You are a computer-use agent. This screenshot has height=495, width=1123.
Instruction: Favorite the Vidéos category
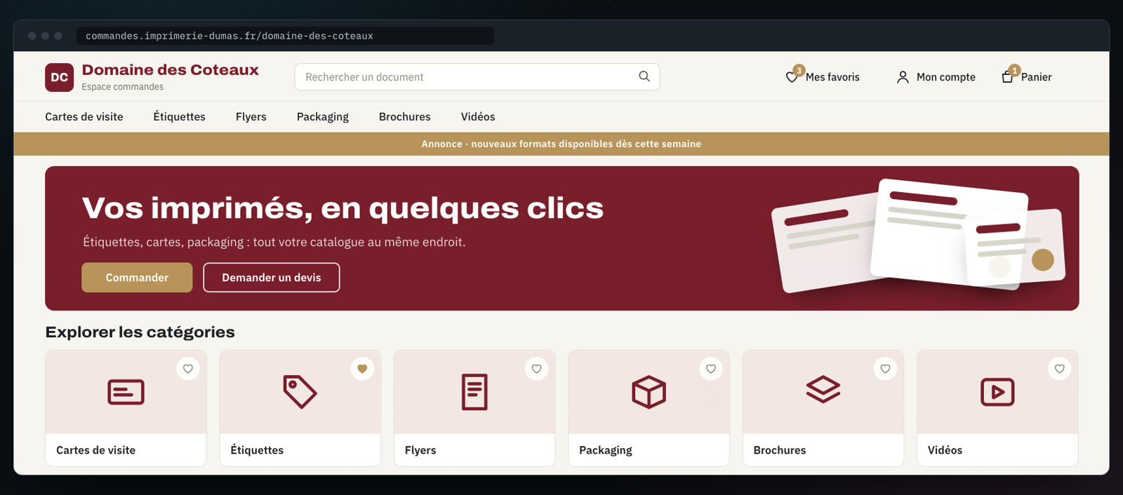point(1060,369)
